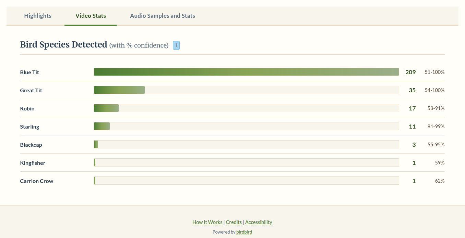The height and width of the screenshot is (238, 465).
Task: Click the count 11 for Starling
Action: [x=412, y=127]
